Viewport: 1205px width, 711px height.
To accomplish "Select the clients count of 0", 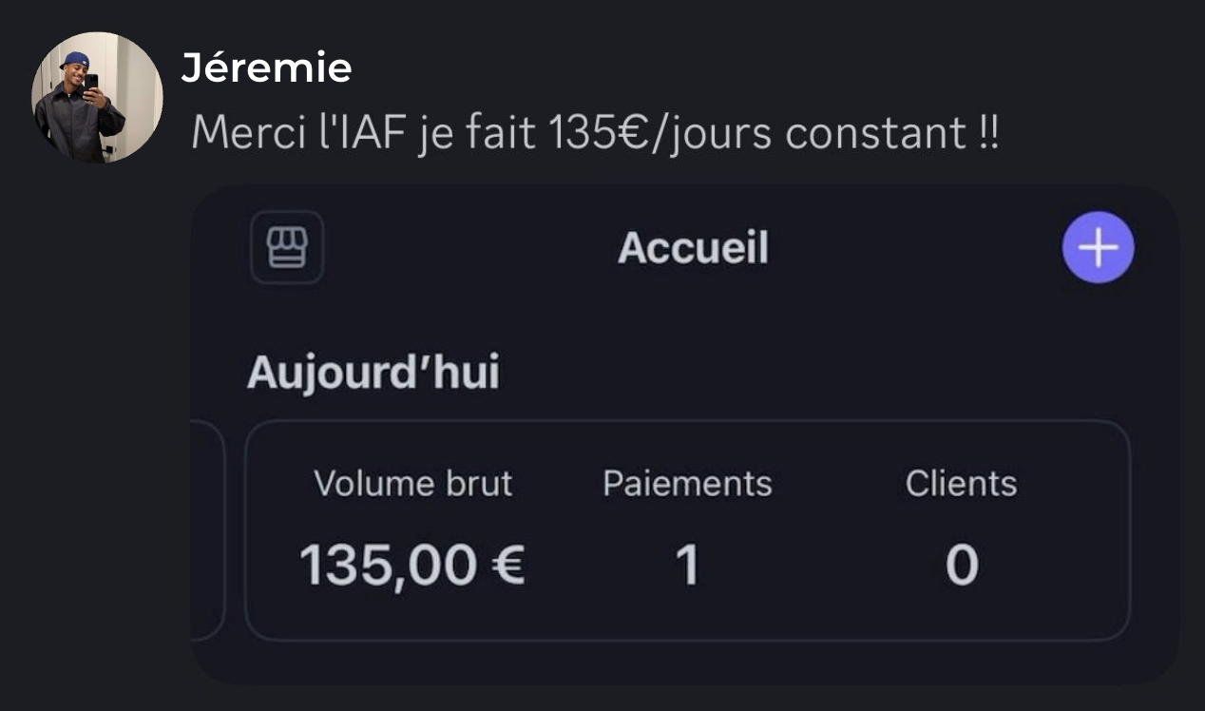I will tap(961, 566).
